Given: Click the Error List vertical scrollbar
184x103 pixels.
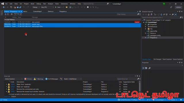Looking at the screenshot, I should pos(140,86).
